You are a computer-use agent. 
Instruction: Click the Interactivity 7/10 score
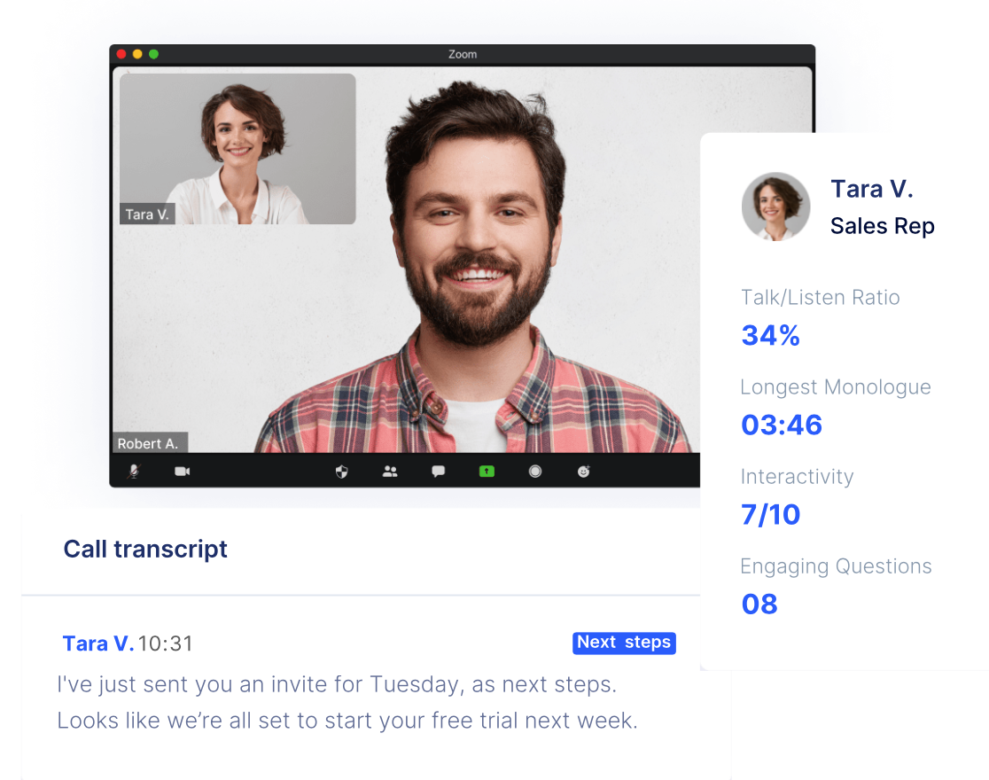(771, 514)
